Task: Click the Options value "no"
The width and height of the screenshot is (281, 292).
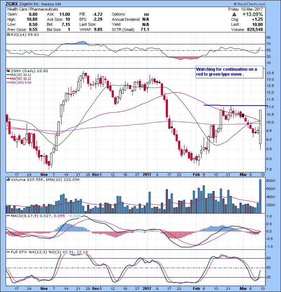Action: (146, 14)
